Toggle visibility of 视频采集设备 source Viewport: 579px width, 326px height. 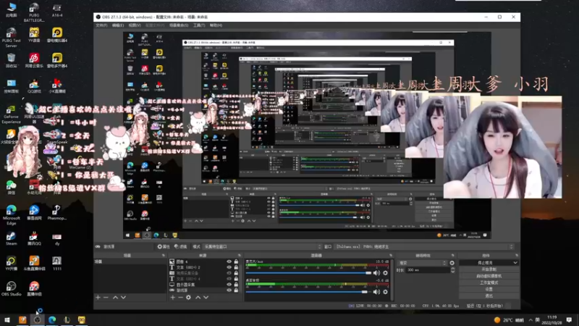(229, 273)
